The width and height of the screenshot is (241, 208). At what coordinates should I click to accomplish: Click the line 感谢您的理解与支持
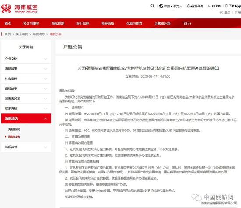coord(79,197)
